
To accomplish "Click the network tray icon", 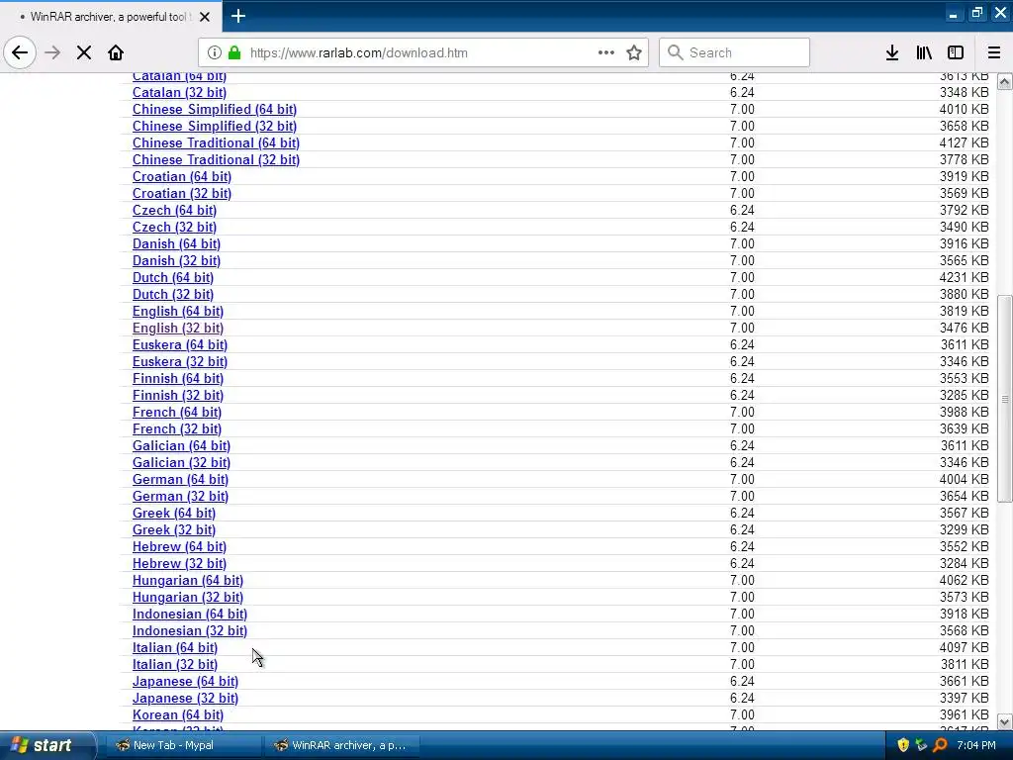I will (x=921, y=745).
